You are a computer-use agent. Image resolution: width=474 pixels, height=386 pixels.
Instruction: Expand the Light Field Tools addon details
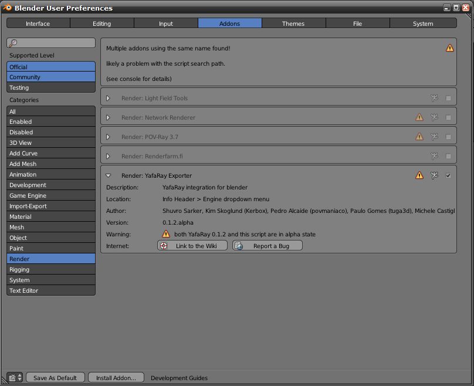[108, 98]
